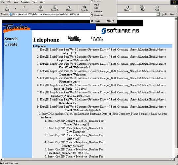This screenshot has width=178, height=165.
Task: Select Minimize in the window system menu
Action: tap(98, 12)
